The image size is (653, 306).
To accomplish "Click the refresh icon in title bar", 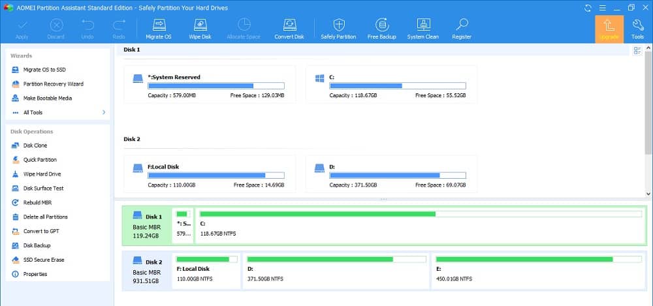I will coord(588,8).
